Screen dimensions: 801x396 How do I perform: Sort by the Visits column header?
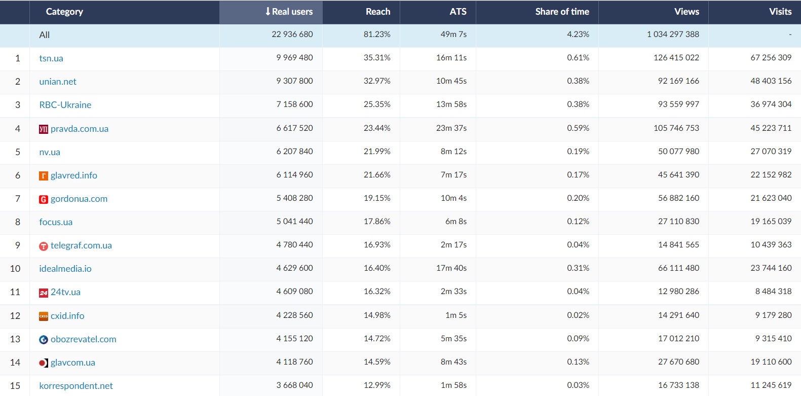coord(780,12)
